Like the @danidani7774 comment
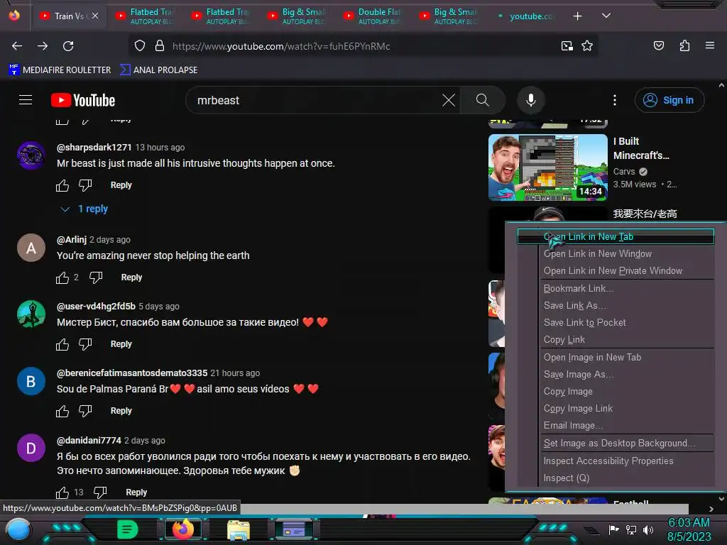Image resolution: width=727 pixels, height=545 pixels. 62,492
